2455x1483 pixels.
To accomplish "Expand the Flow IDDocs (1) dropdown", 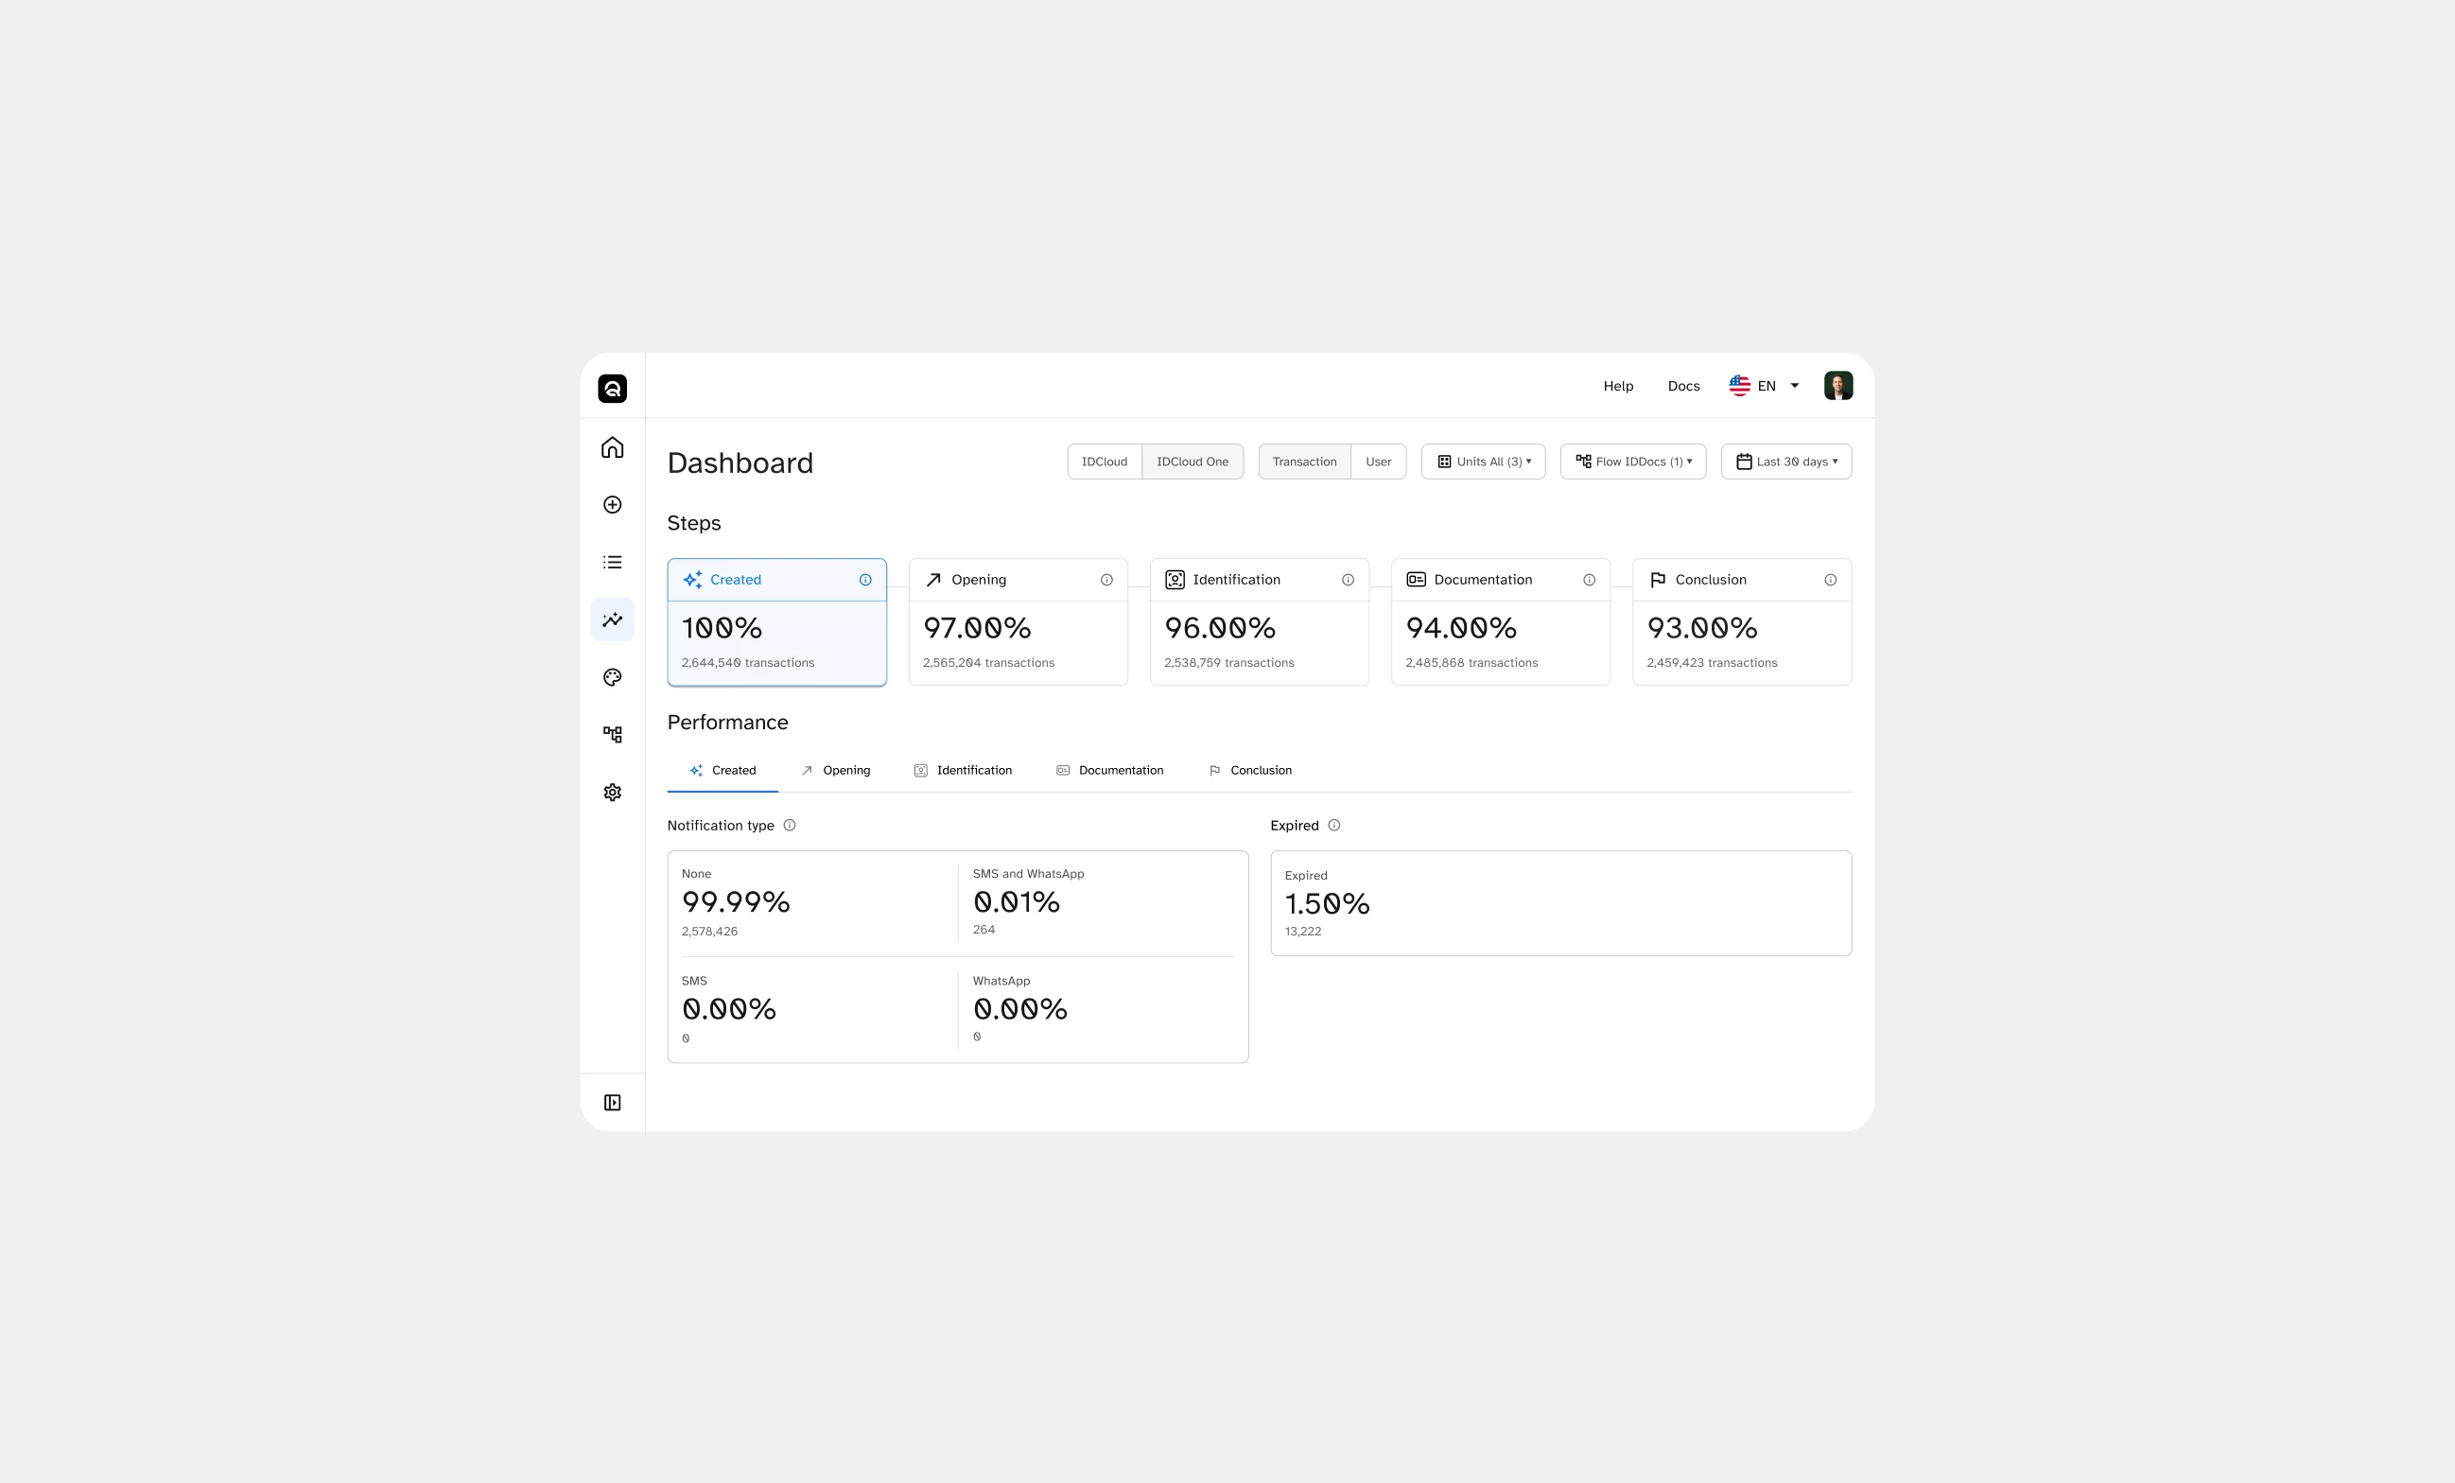I will (x=1632, y=462).
